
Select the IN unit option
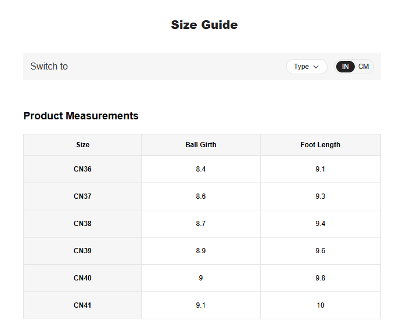[345, 67]
